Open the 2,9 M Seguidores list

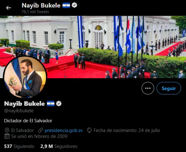point(59,146)
